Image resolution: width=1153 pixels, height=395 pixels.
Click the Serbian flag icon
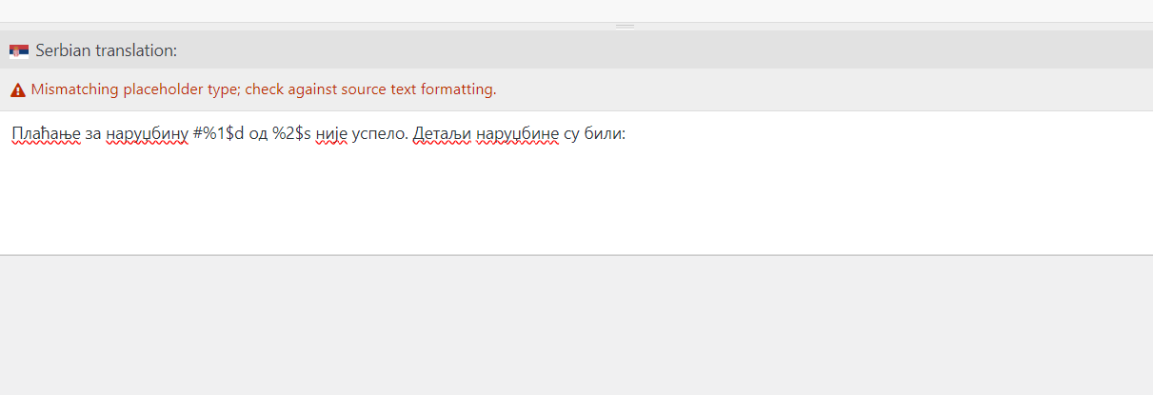point(19,50)
